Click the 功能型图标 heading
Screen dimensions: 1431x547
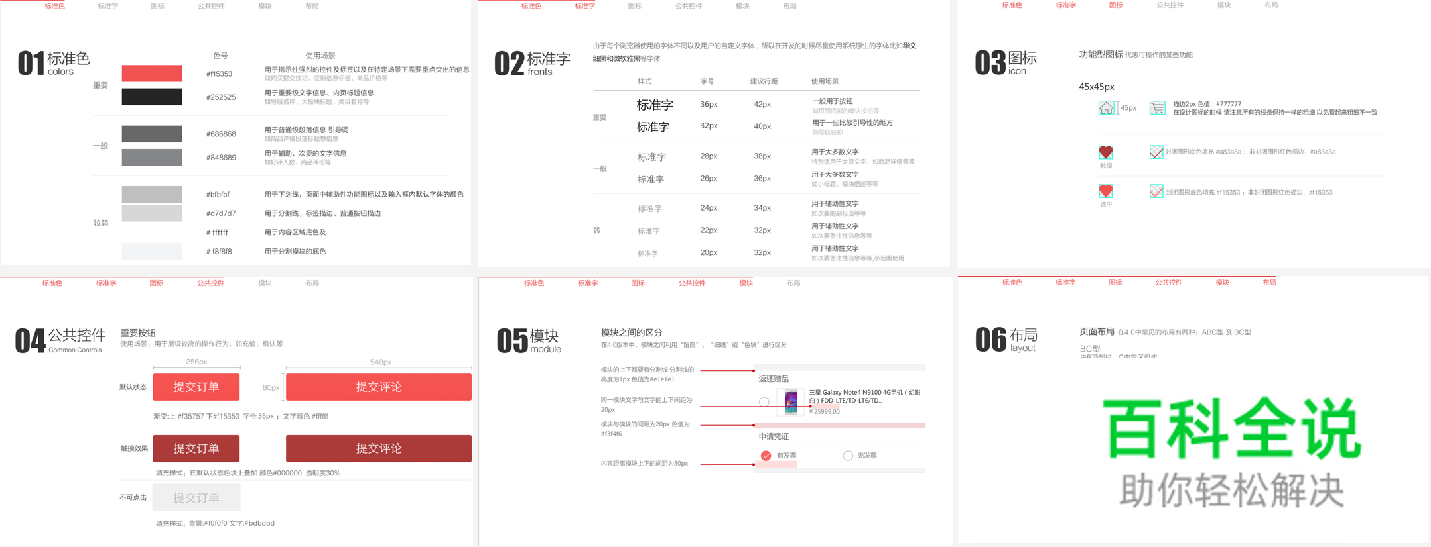(1101, 55)
